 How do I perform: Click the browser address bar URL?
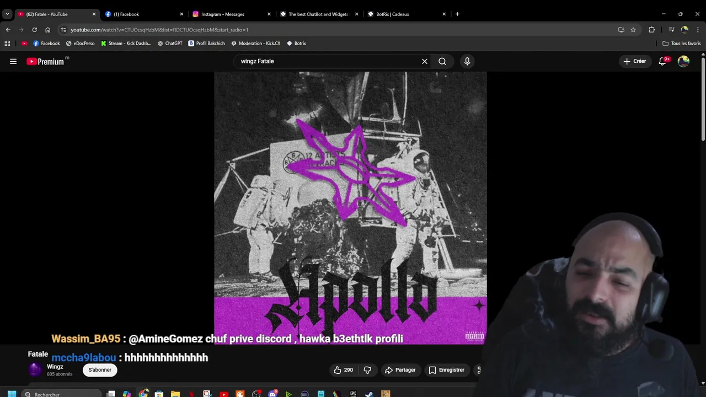[159, 30]
